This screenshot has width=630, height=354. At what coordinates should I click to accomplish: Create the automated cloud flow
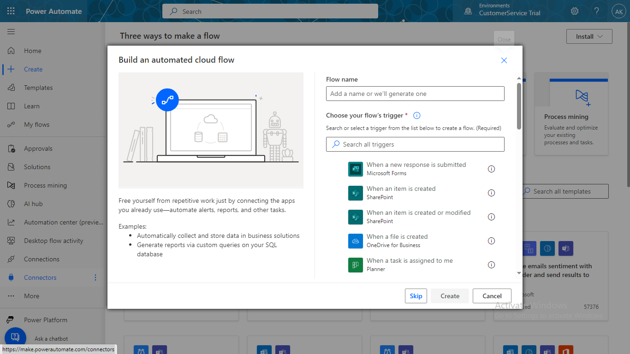449,295
